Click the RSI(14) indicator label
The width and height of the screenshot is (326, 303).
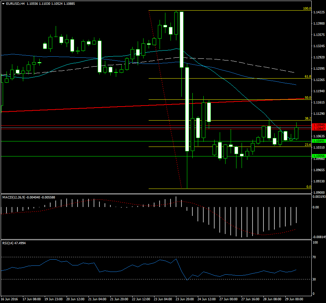tap(8, 243)
